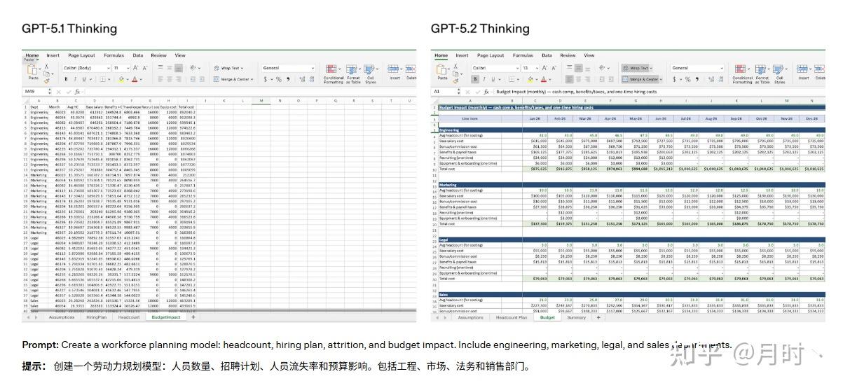The image size is (850, 388).
Task: Increase font size icon in GPT-5.1 window
Action: point(135,68)
